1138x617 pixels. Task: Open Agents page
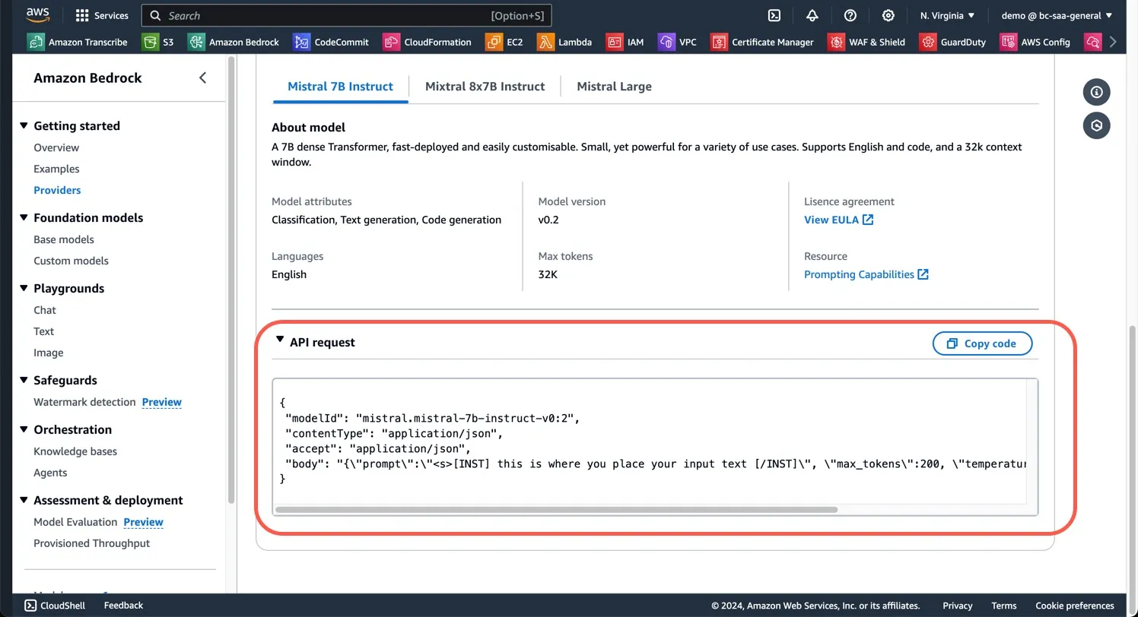50,473
